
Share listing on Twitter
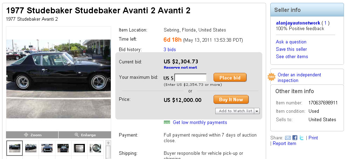tap(301, 138)
